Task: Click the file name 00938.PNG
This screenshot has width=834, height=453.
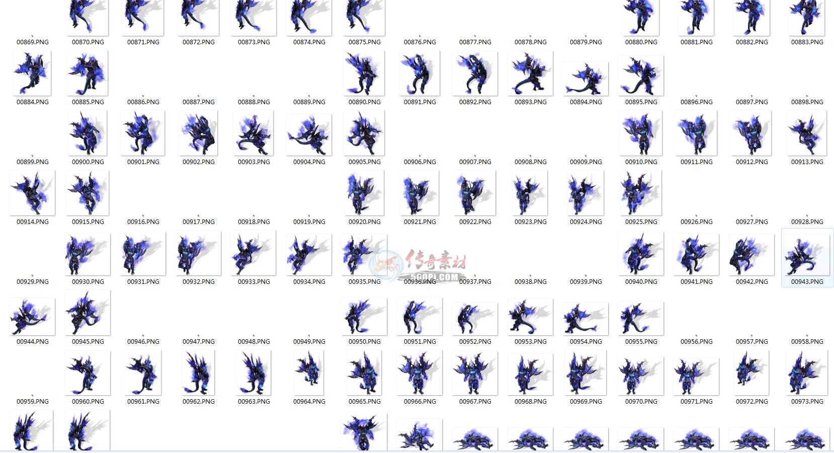Action: [x=531, y=282]
